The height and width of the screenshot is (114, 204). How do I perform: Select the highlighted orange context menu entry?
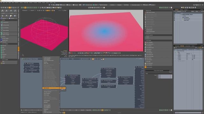click(x=51, y=88)
